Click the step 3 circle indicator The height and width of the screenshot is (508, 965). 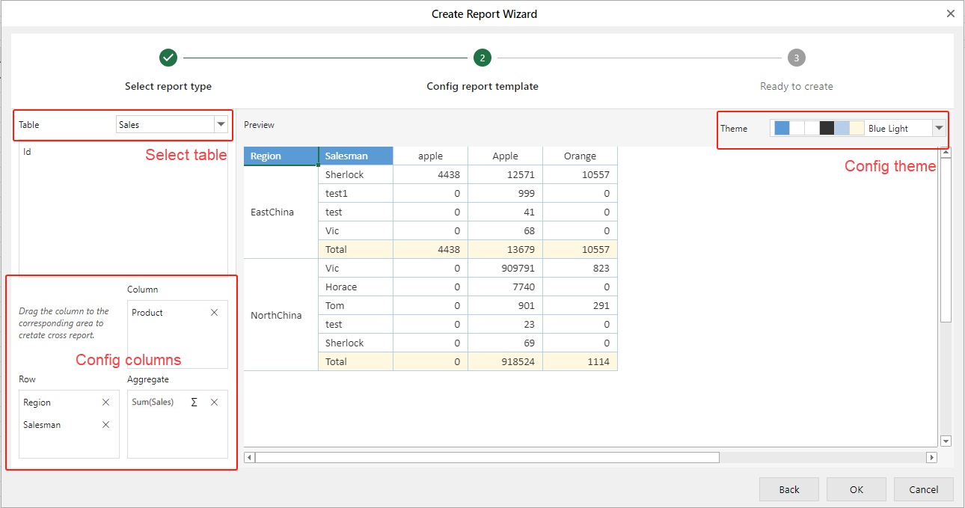click(x=797, y=58)
